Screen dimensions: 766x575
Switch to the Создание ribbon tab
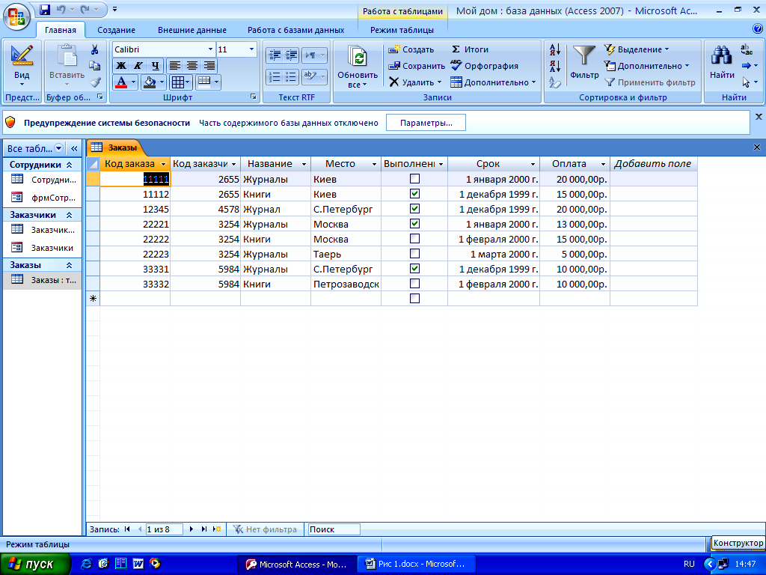116,30
